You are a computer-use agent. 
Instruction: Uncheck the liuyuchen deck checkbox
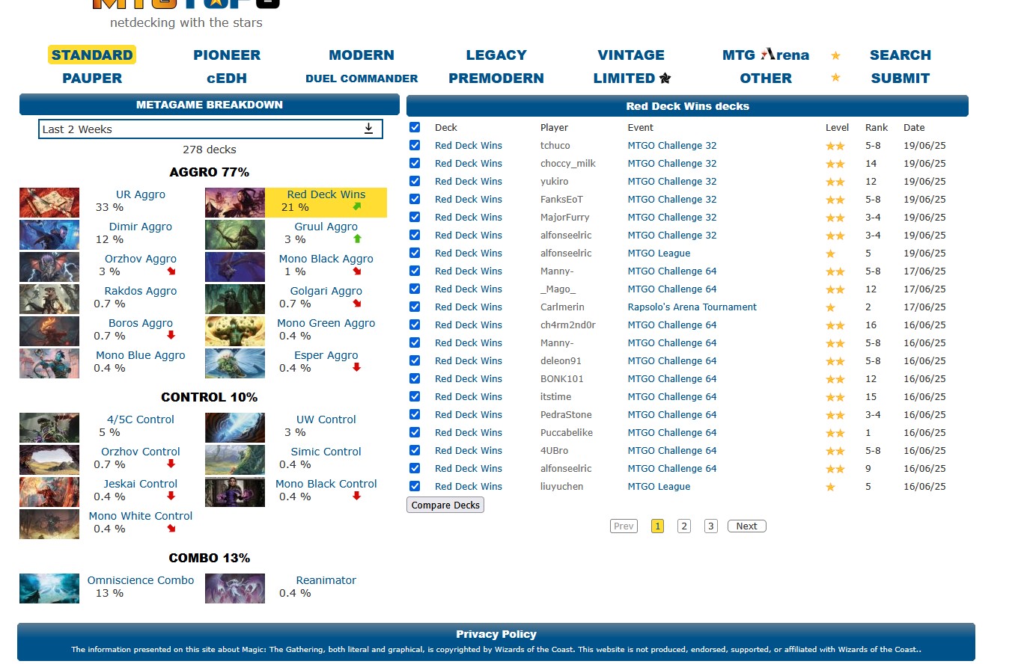point(415,486)
